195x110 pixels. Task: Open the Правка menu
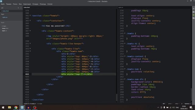tap(9, 4)
